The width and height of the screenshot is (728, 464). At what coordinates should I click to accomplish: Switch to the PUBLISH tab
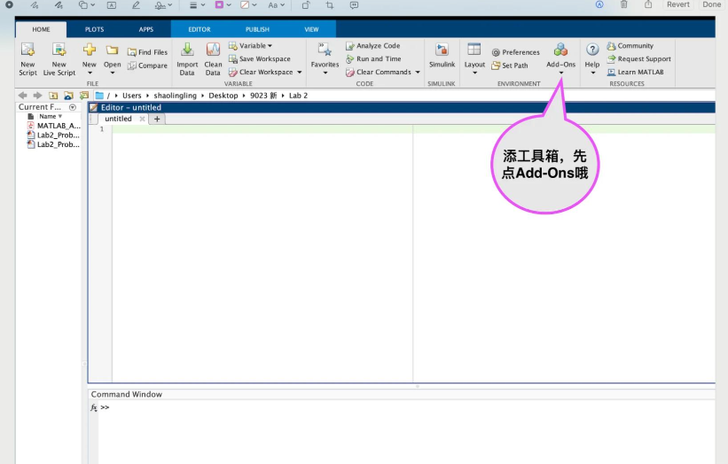click(x=257, y=29)
